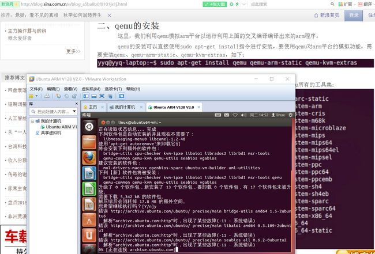Open the system gear menu in Ubuntu panel
This screenshot has width=375, height=254.
click(290, 115)
